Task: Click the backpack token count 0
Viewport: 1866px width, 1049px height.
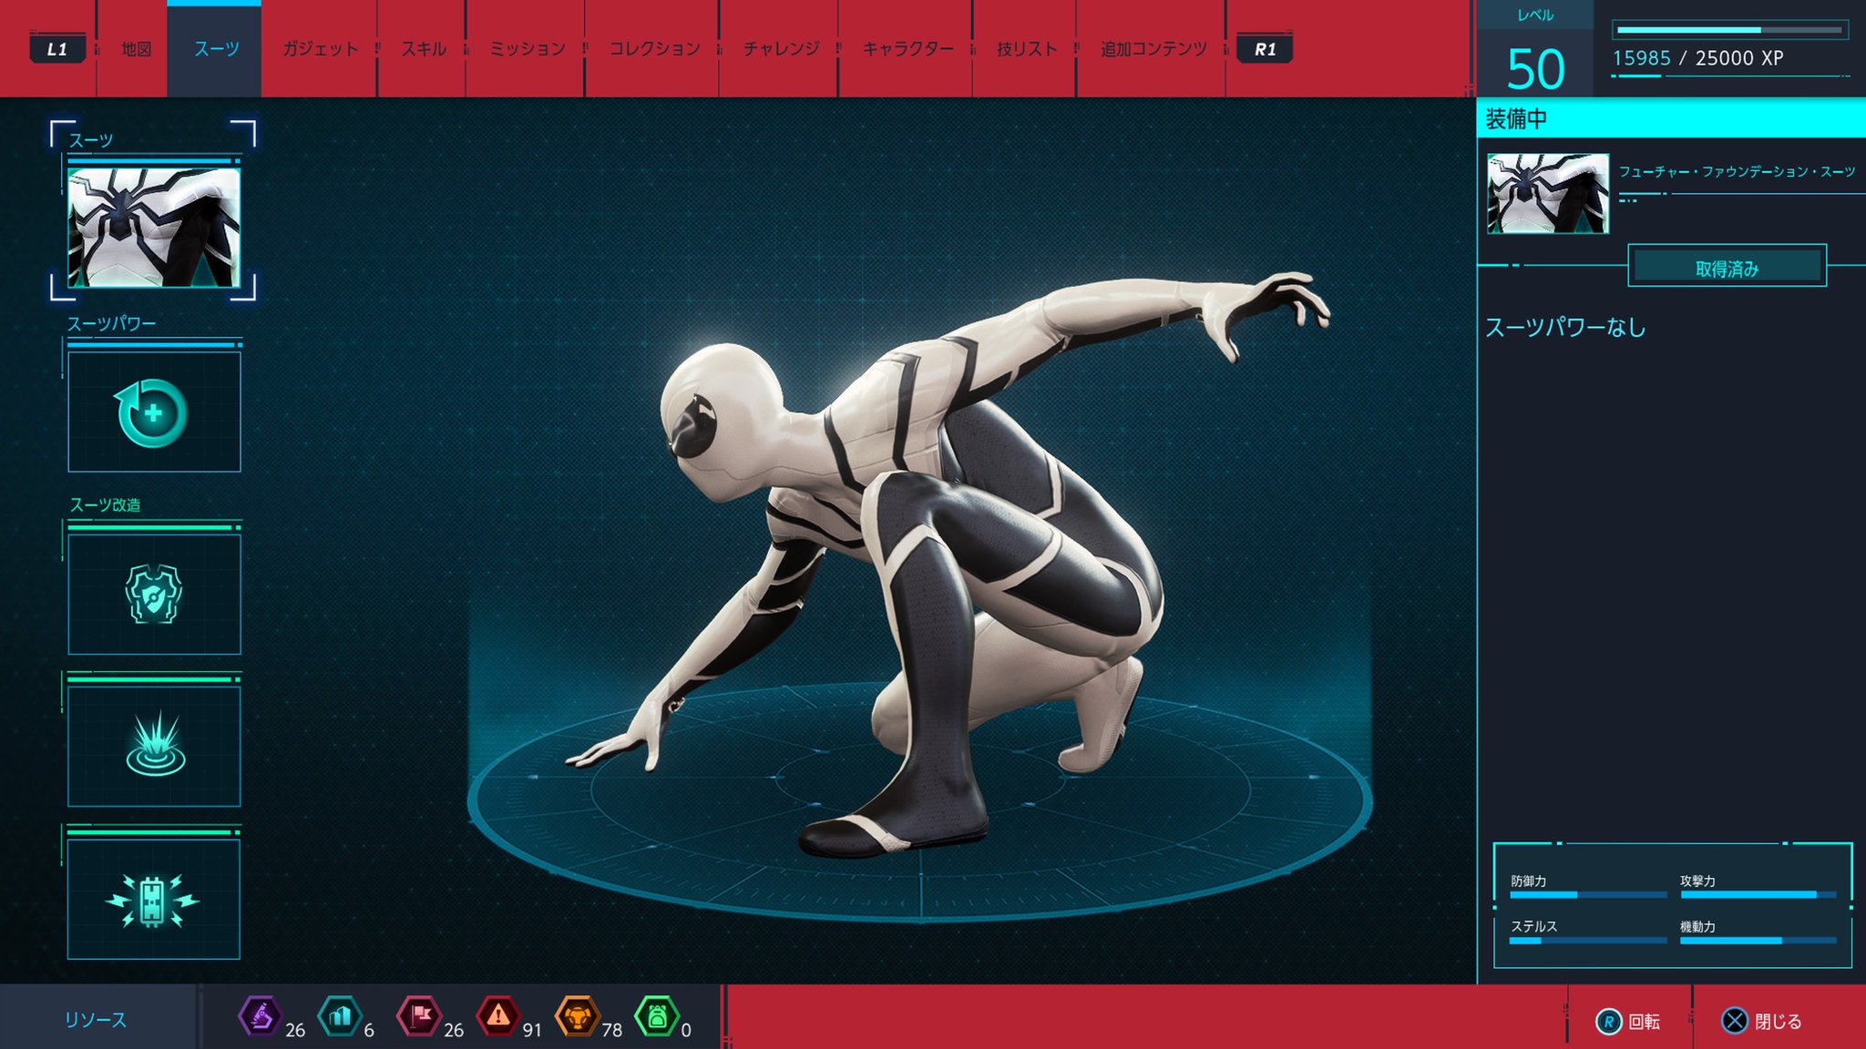Action: click(686, 1030)
